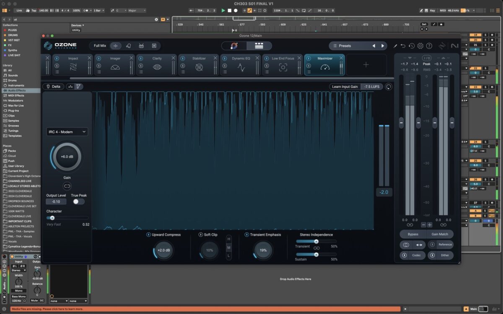The height and width of the screenshot is (314, 503).
Task: Open Ozone help question mark icon
Action: click(x=429, y=46)
